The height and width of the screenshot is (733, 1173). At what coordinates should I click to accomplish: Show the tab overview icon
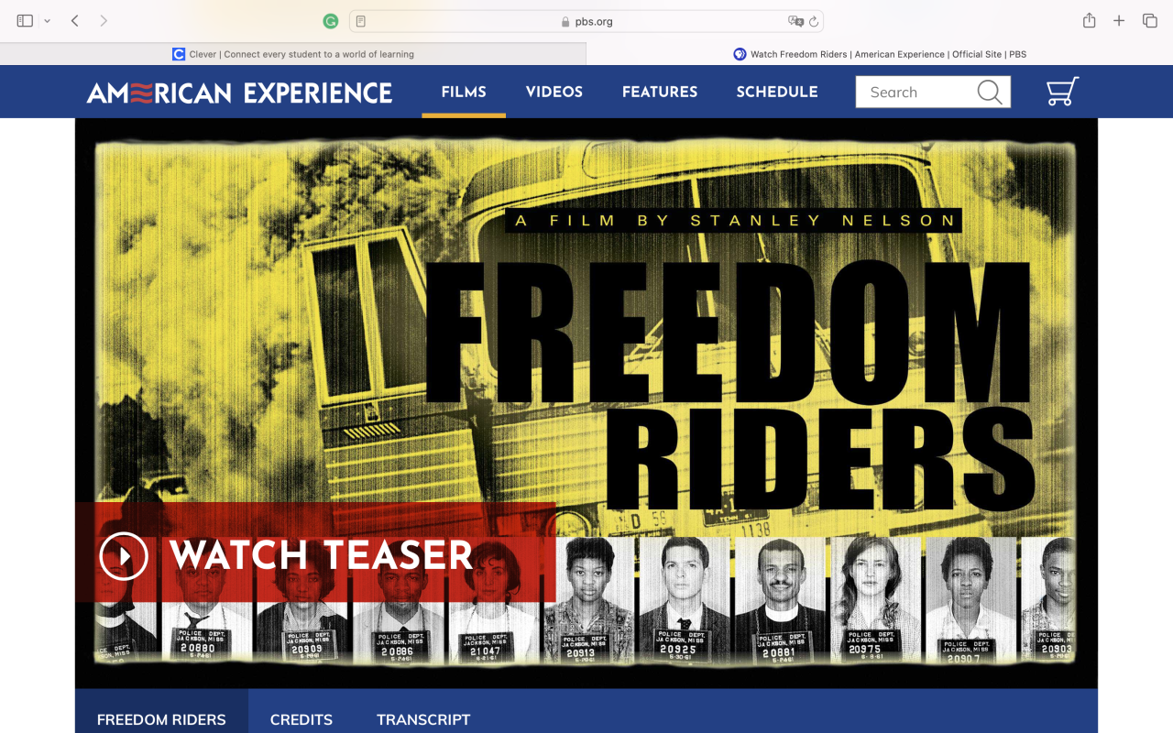pos(1149,20)
